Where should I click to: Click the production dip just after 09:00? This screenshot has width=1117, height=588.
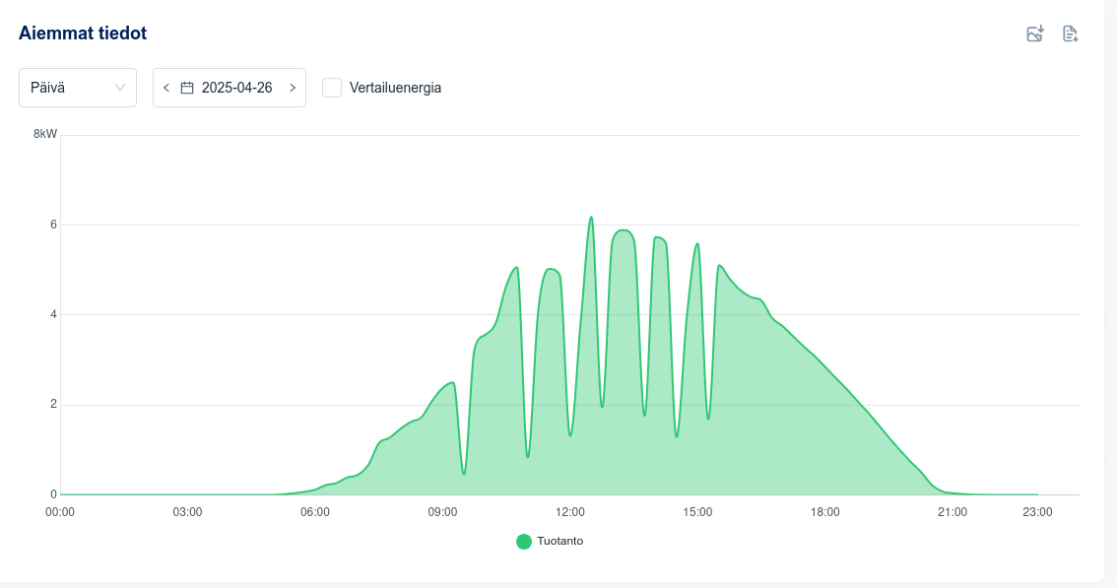point(464,474)
